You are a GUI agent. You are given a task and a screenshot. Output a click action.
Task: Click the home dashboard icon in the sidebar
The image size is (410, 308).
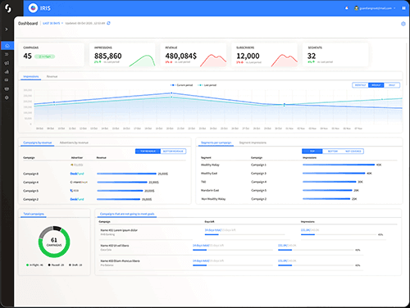[x=7, y=46]
